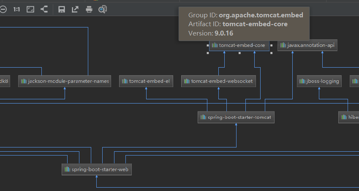
Task: Click the tomcat-embed-el library icon
Action: click(125, 81)
